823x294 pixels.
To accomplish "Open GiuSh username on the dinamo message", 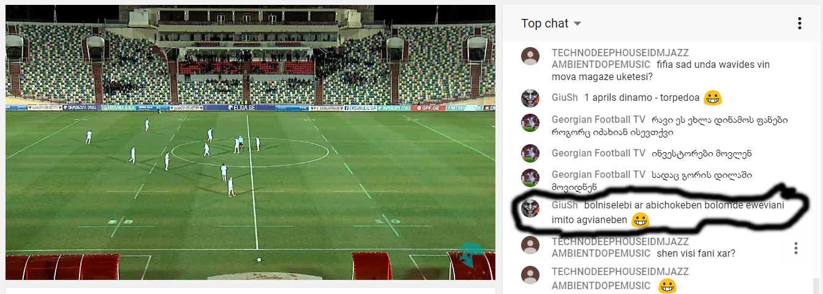I will (565, 98).
